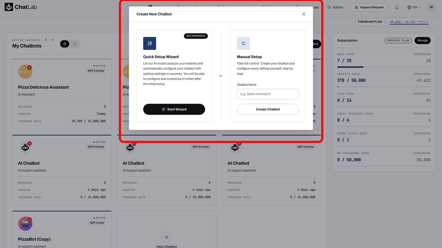
Task: Open the notifications bell
Action: tap(397, 7)
